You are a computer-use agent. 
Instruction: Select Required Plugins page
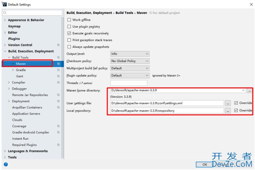(x=24, y=145)
